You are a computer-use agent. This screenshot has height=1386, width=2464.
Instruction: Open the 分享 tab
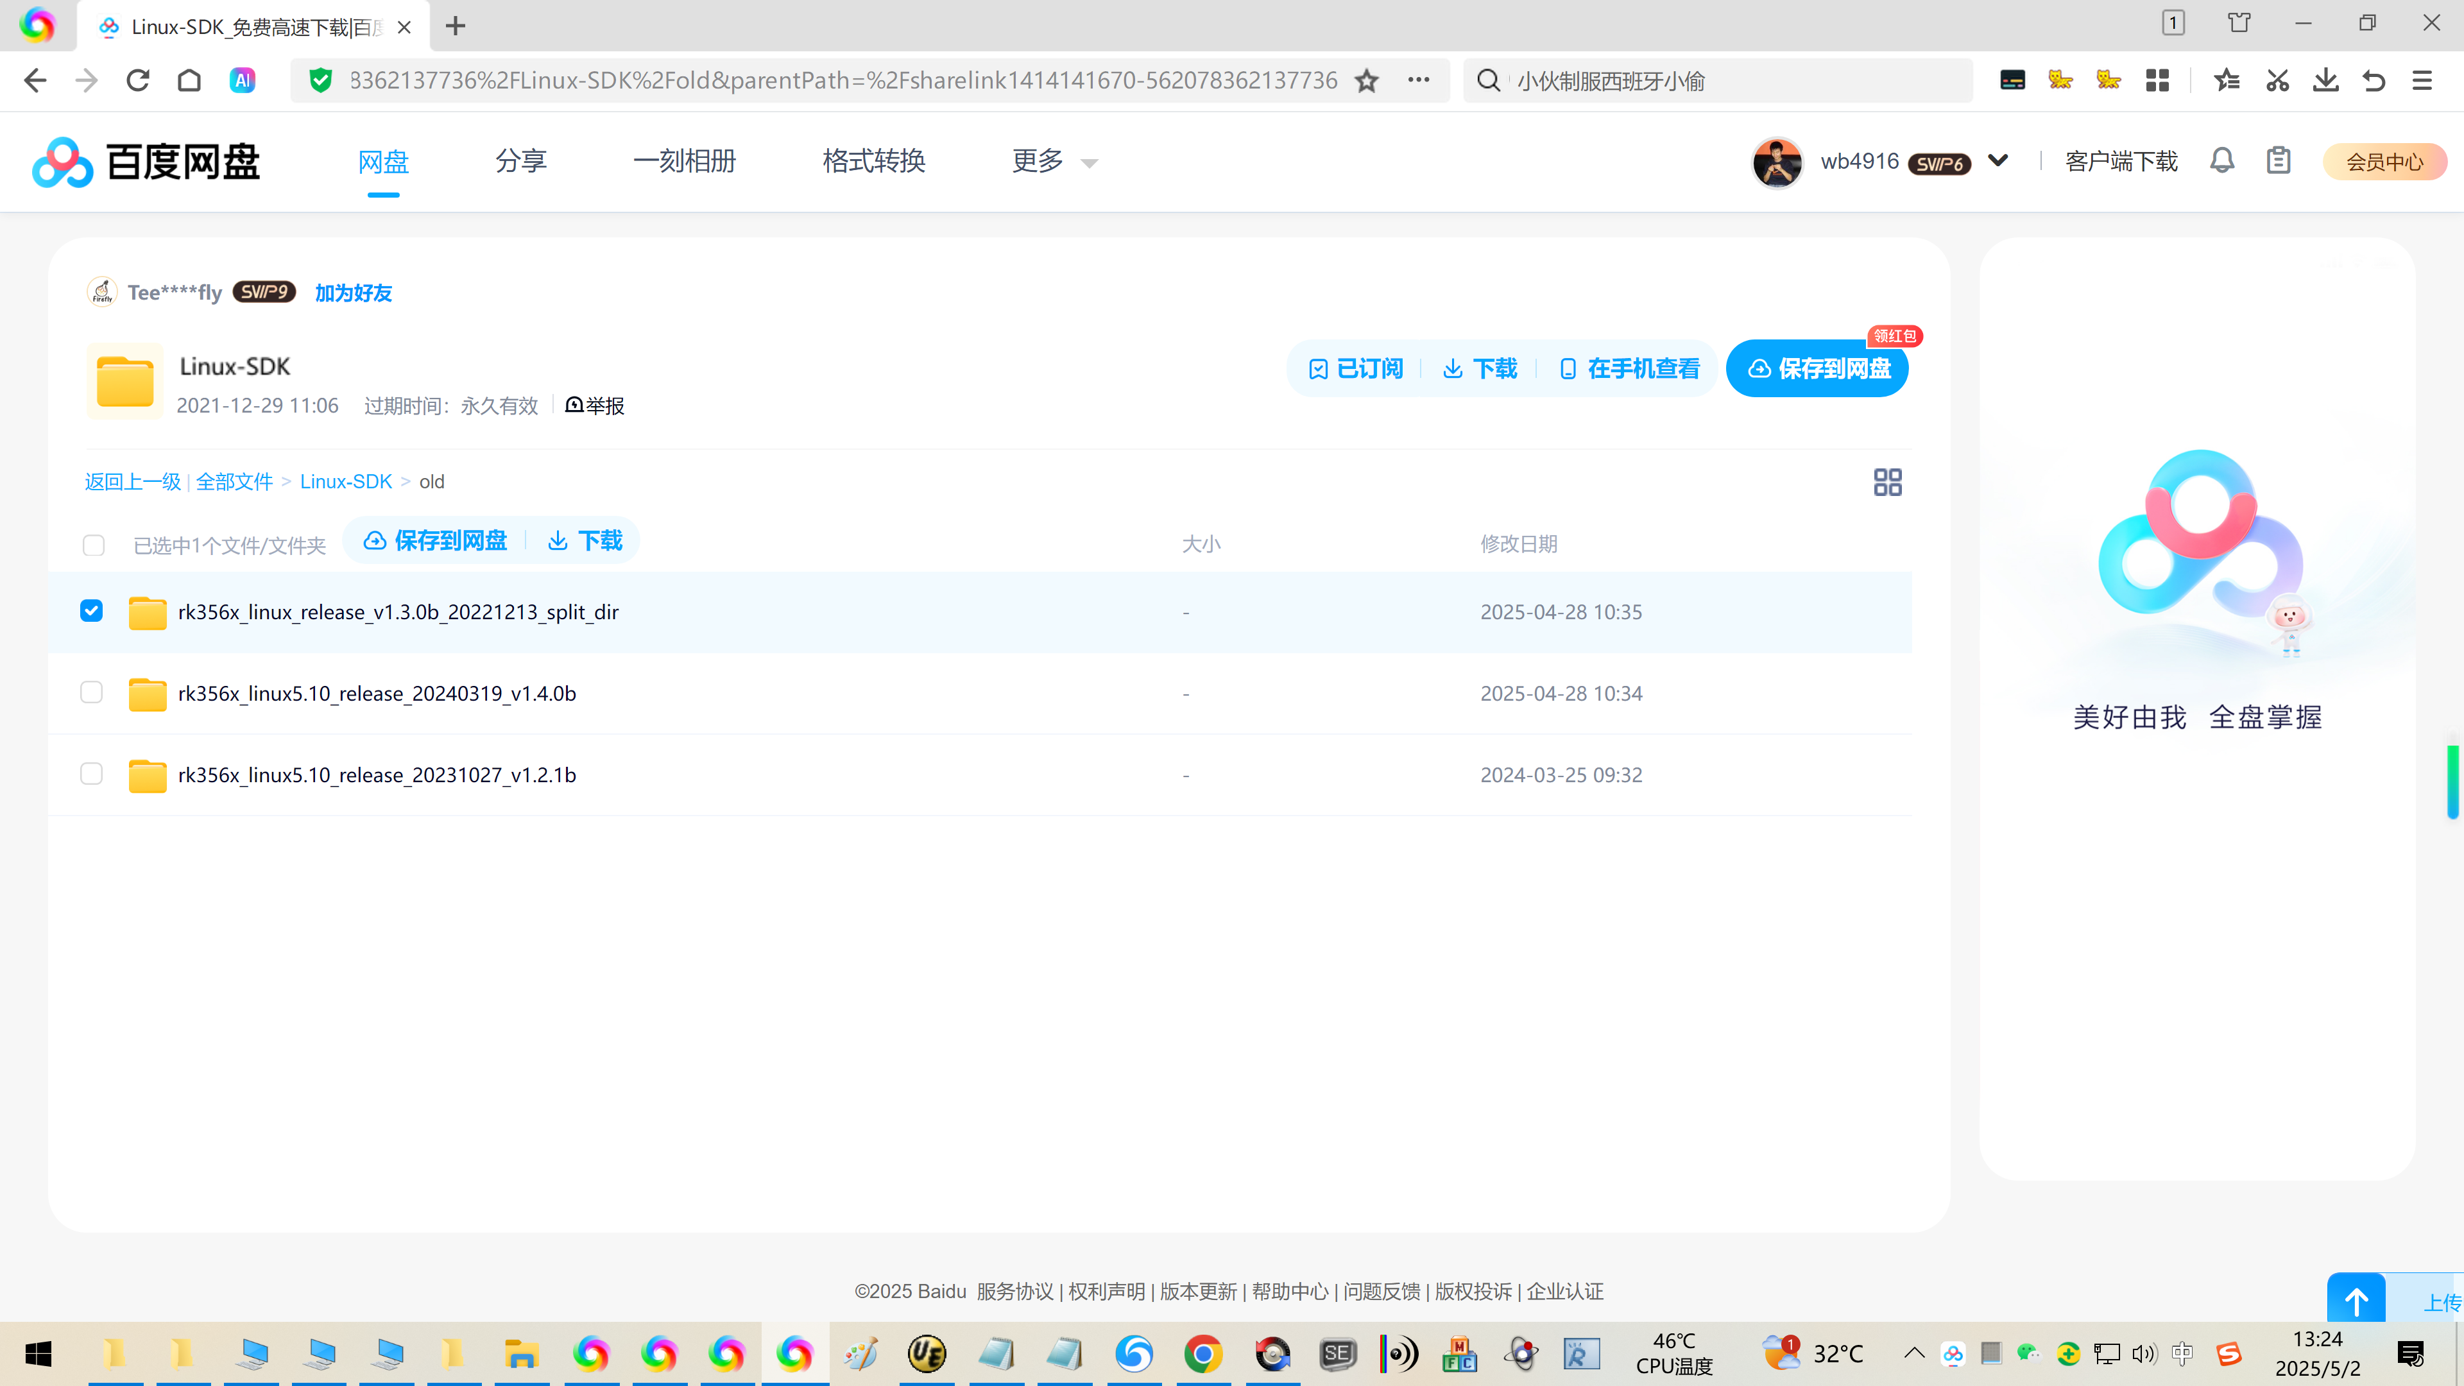tap(520, 162)
